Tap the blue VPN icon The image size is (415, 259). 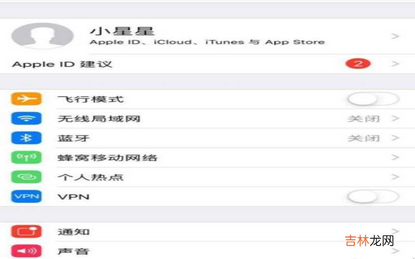click(26, 196)
